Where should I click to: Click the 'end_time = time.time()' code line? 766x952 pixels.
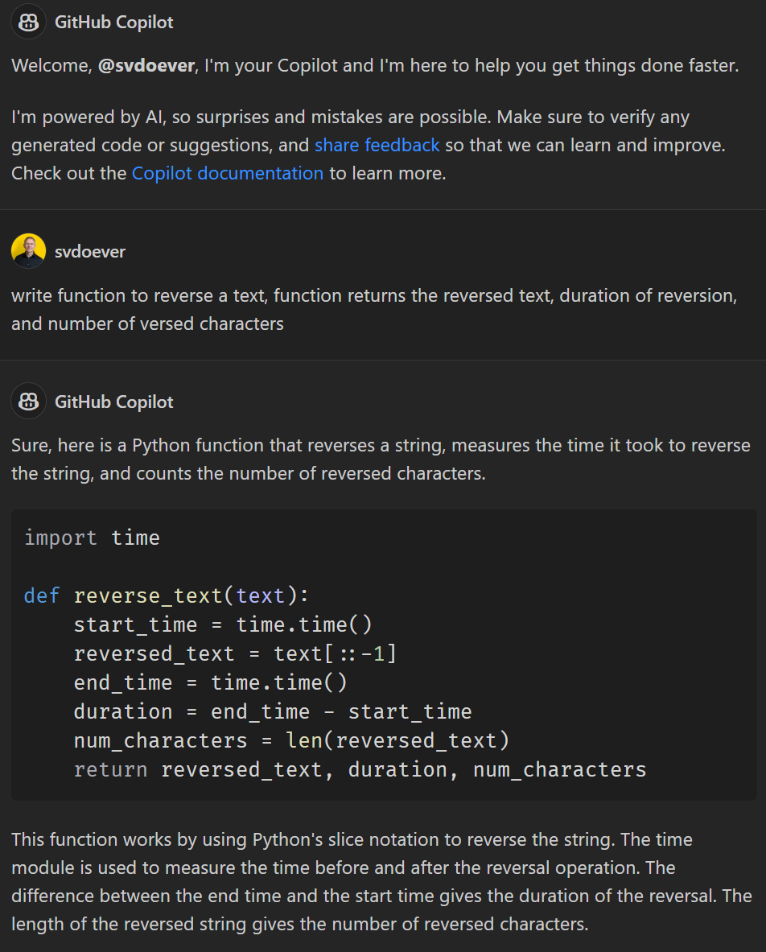210,683
